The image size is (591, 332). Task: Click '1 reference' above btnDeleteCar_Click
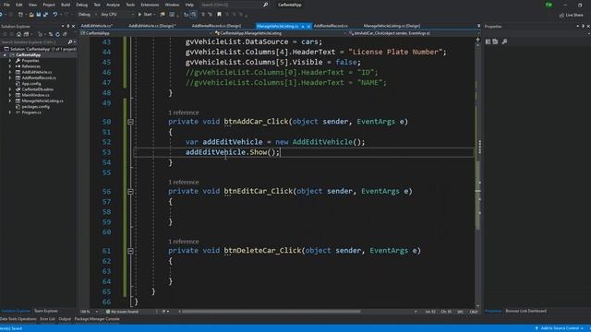tap(183, 242)
